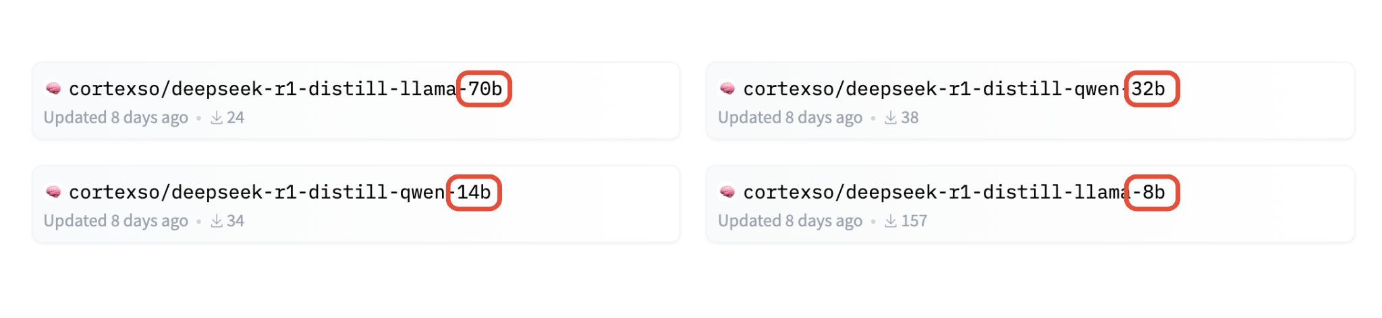Screen dimensions: 1382x318
Task: Click the download count 157
Action: (914, 221)
